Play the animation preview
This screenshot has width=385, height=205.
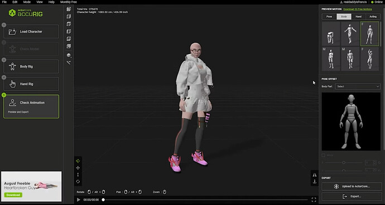[79, 199]
